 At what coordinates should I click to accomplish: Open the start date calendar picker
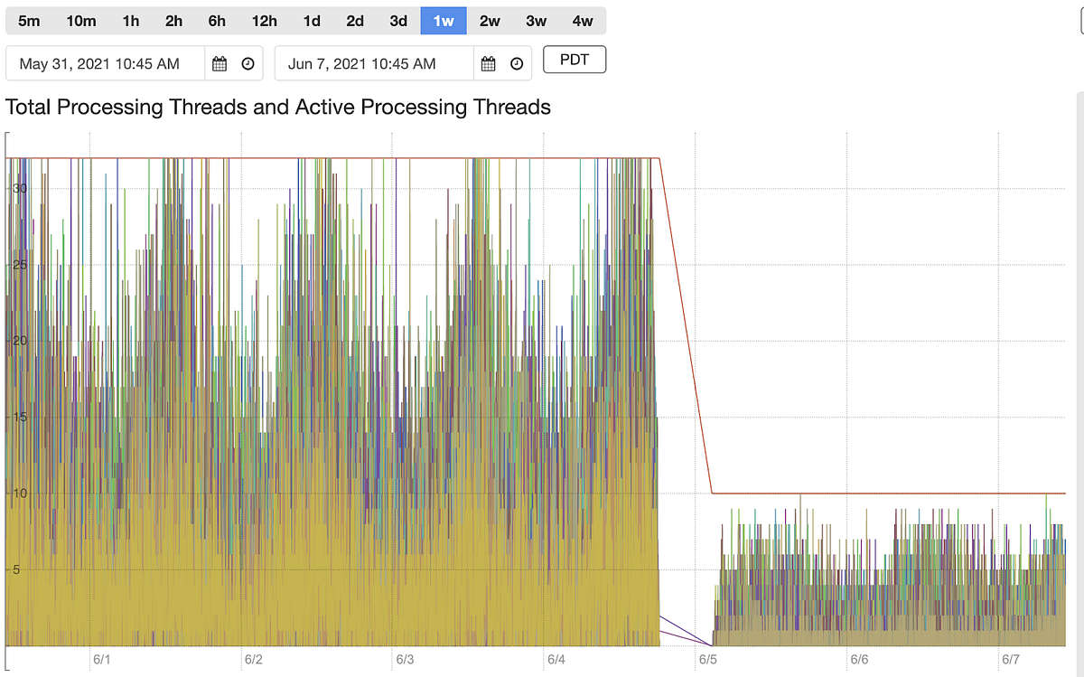click(220, 63)
